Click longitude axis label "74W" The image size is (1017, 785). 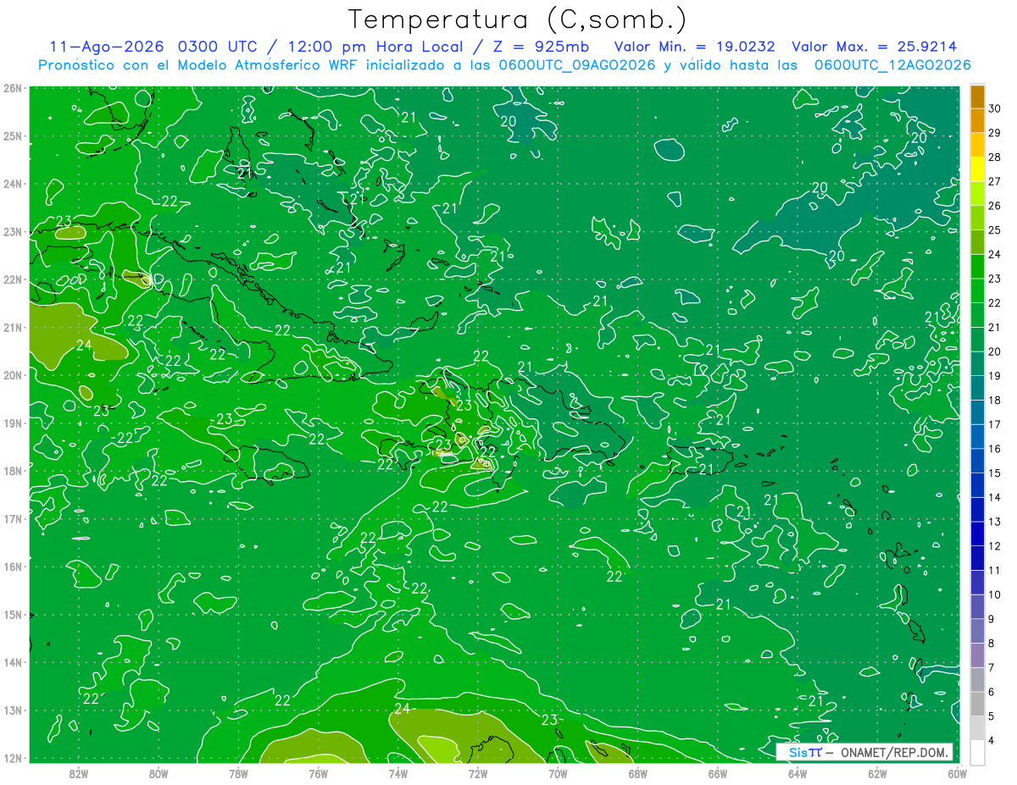point(398,773)
